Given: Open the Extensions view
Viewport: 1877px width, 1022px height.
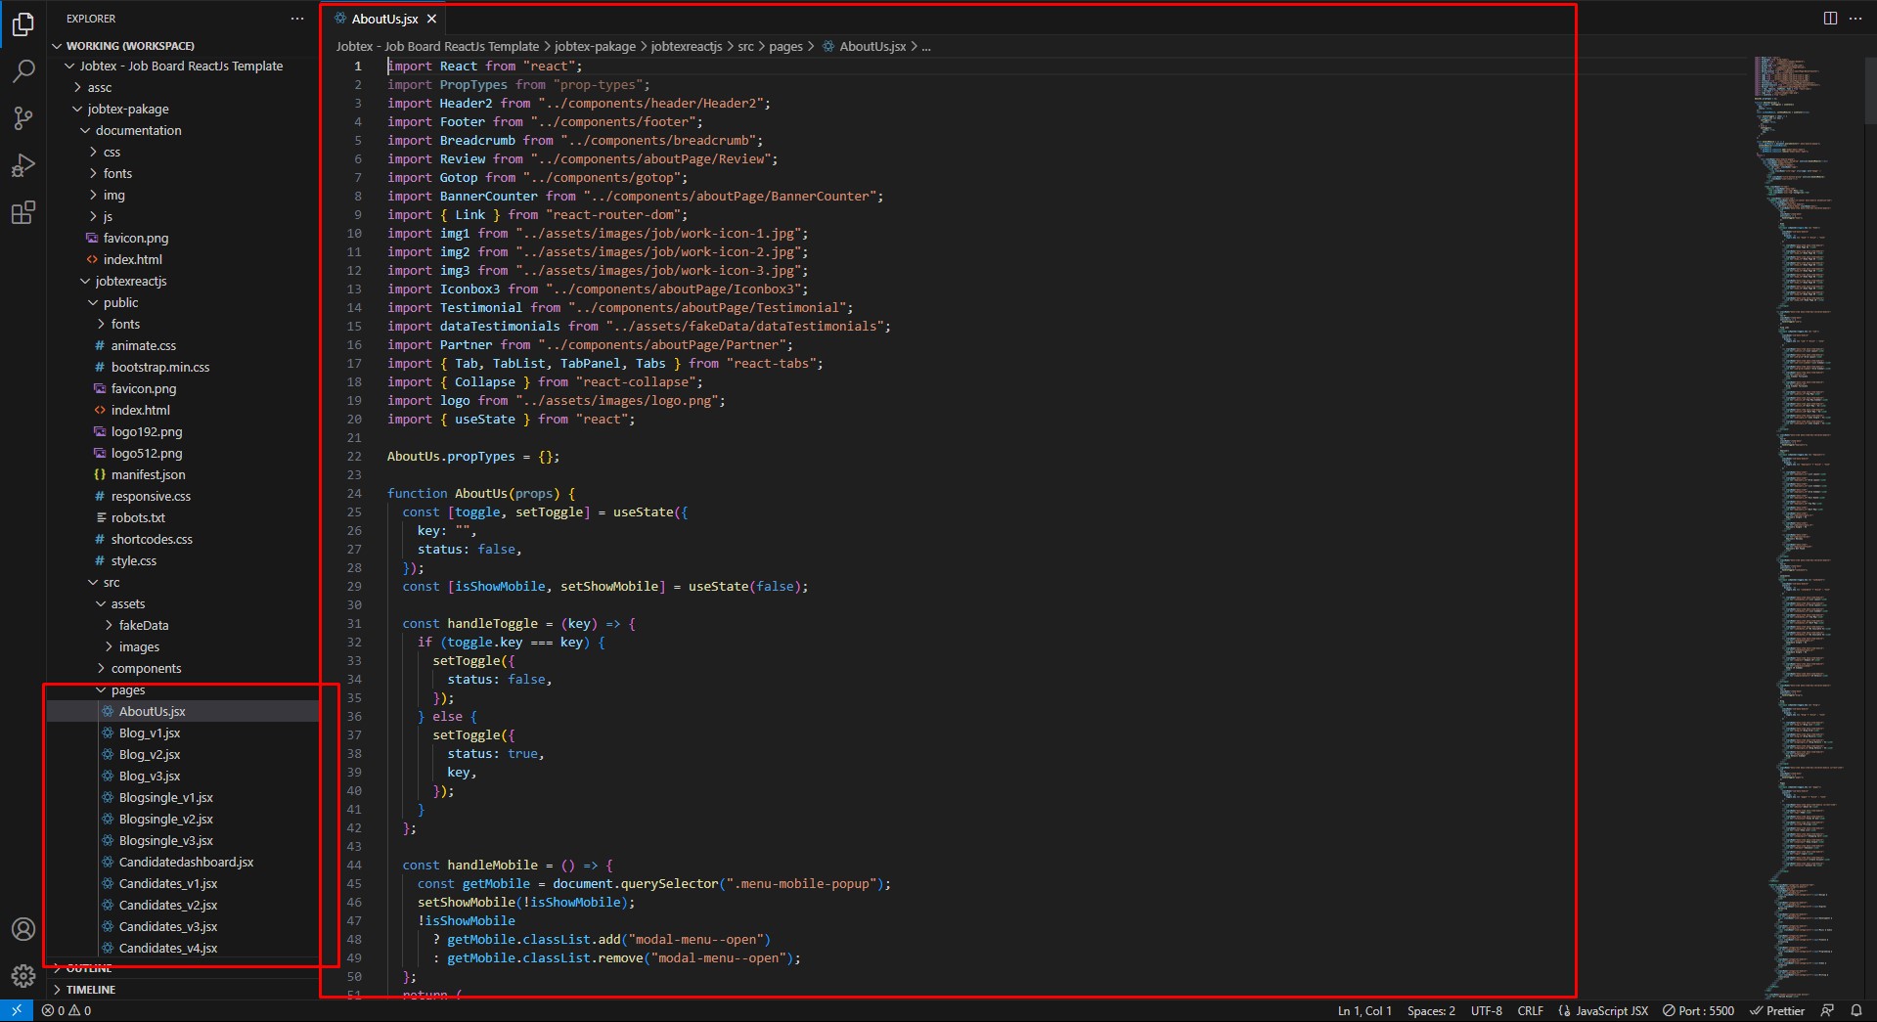Looking at the screenshot, I should pos(23,212).
